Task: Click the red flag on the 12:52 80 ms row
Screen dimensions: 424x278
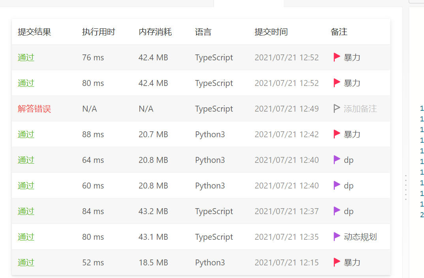Action: tap(337, 83)
